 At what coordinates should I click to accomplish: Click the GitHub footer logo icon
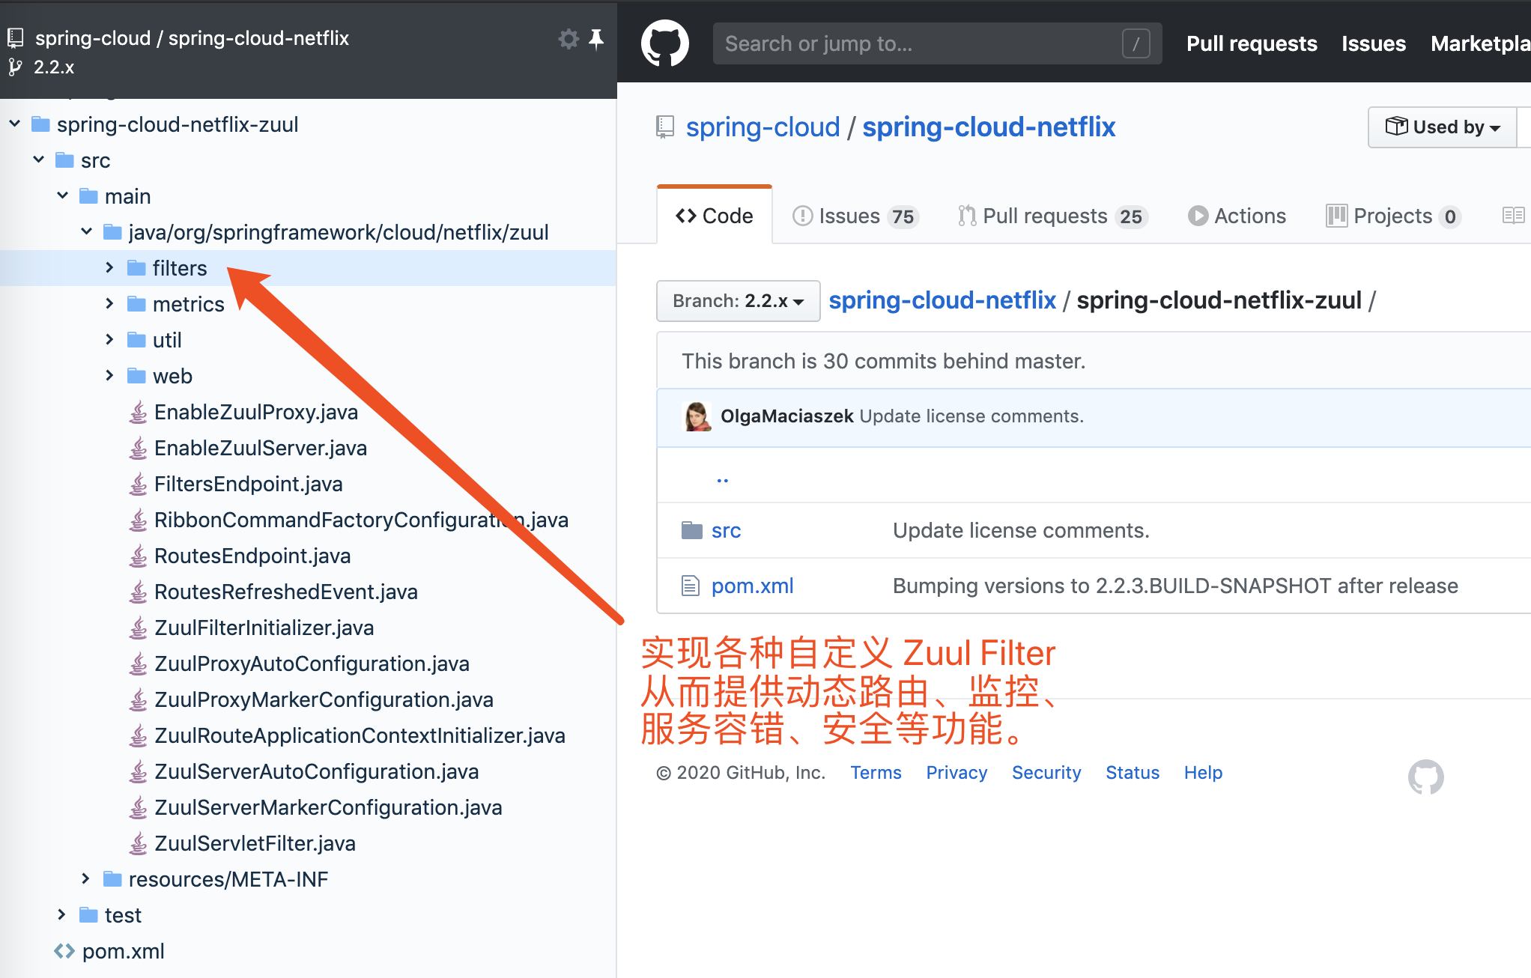(1425, 777)
